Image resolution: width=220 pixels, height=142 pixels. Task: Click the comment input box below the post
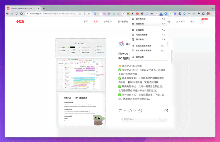coord(144,119)
